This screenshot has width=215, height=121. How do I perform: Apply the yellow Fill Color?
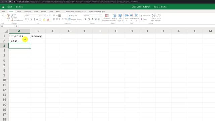tap(44, 19)
